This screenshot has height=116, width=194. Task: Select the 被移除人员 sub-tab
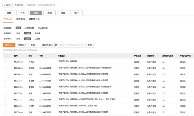34,19
